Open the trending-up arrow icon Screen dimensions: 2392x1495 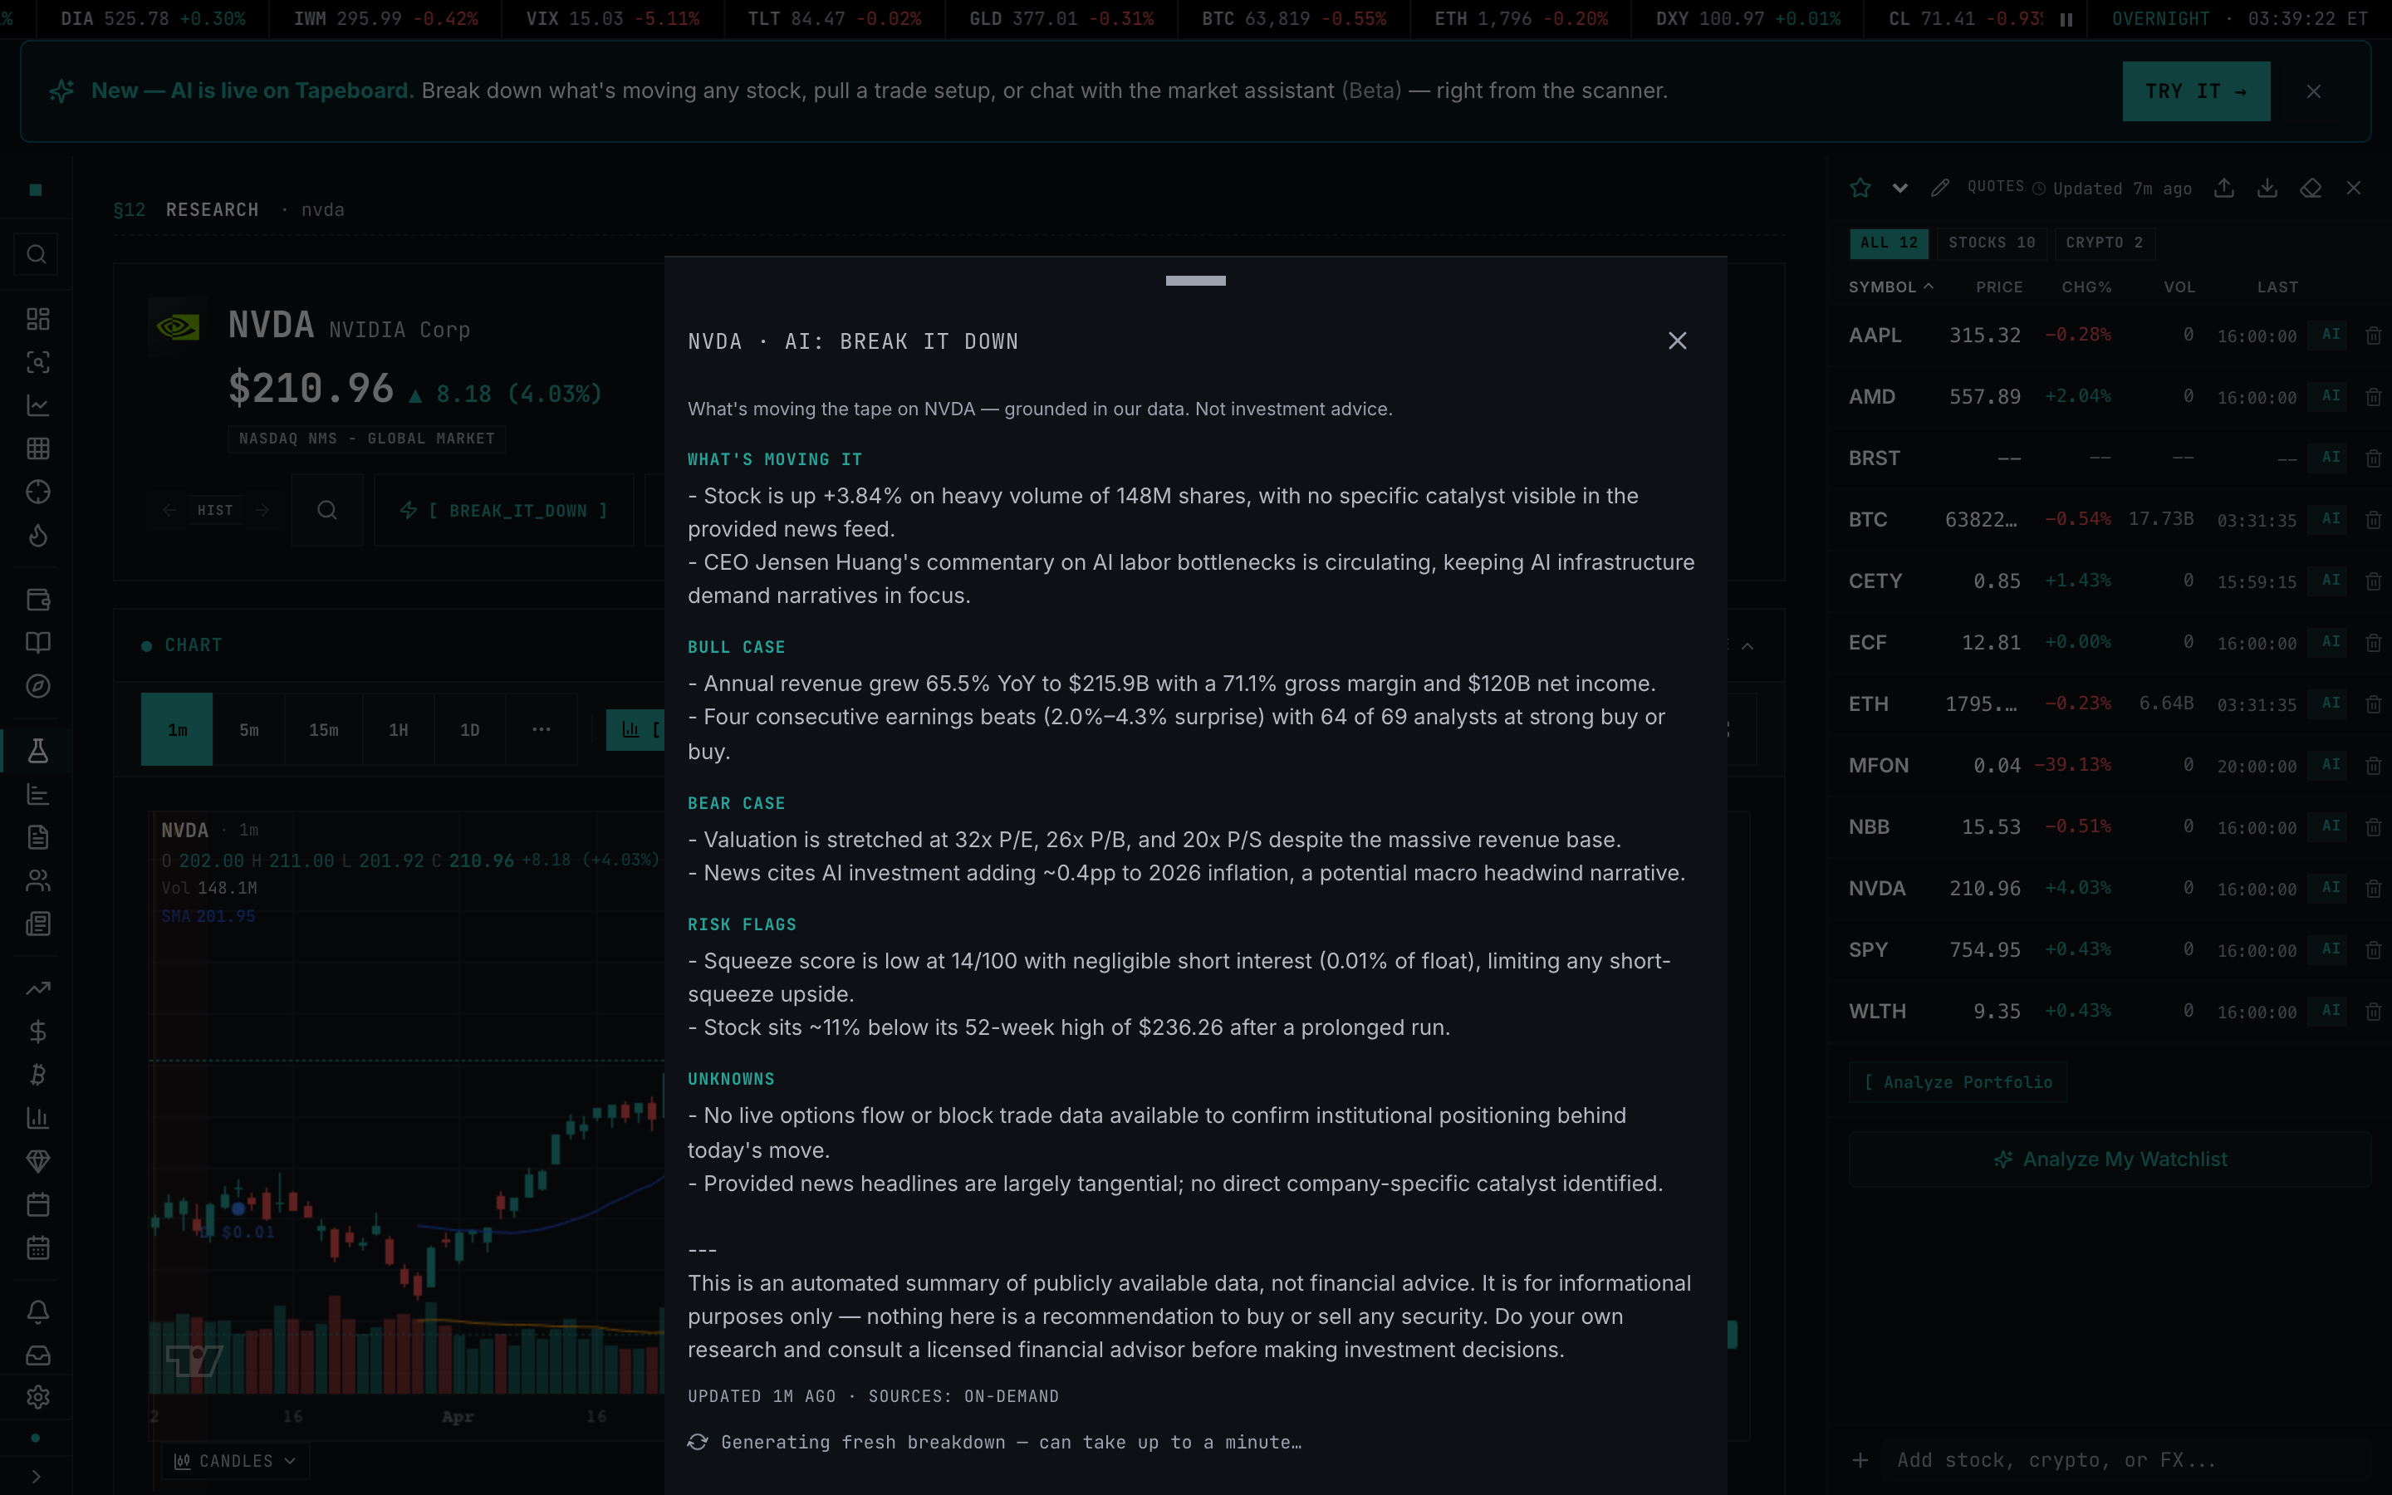[x=37, y=988]
